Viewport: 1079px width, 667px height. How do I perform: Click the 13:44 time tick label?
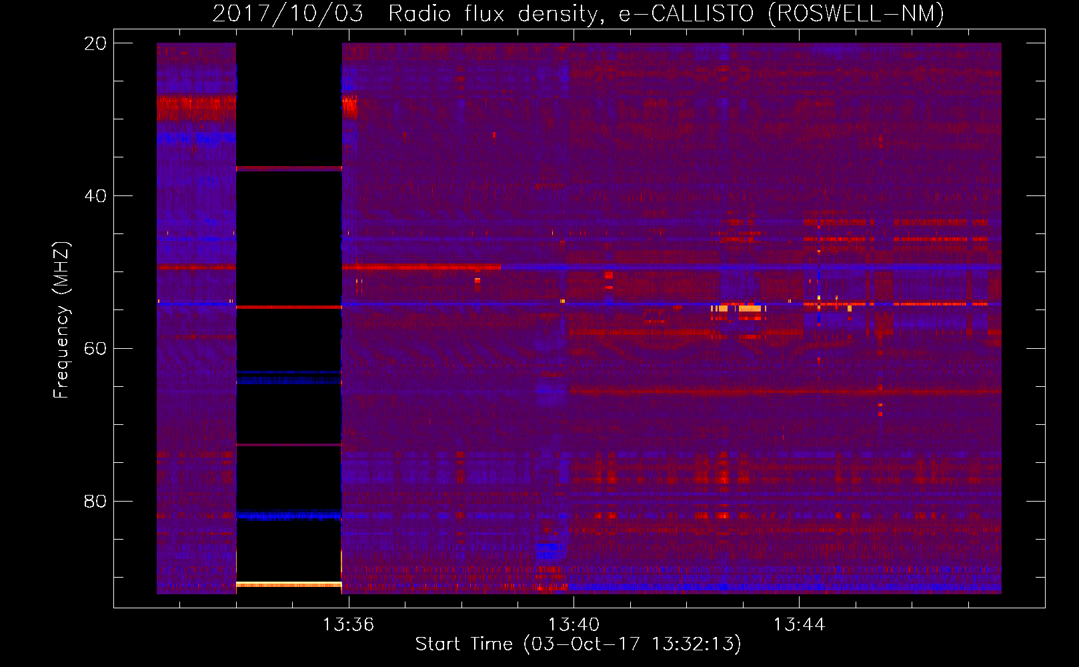coord(799,625)
